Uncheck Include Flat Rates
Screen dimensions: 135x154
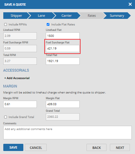point(48,25)
